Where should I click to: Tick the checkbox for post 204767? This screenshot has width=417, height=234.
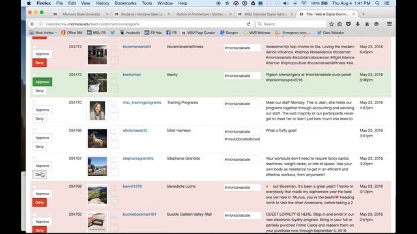[35, 159]
